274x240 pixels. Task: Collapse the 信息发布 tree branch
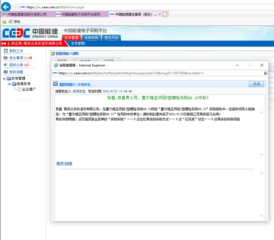(x=9, y=84)
